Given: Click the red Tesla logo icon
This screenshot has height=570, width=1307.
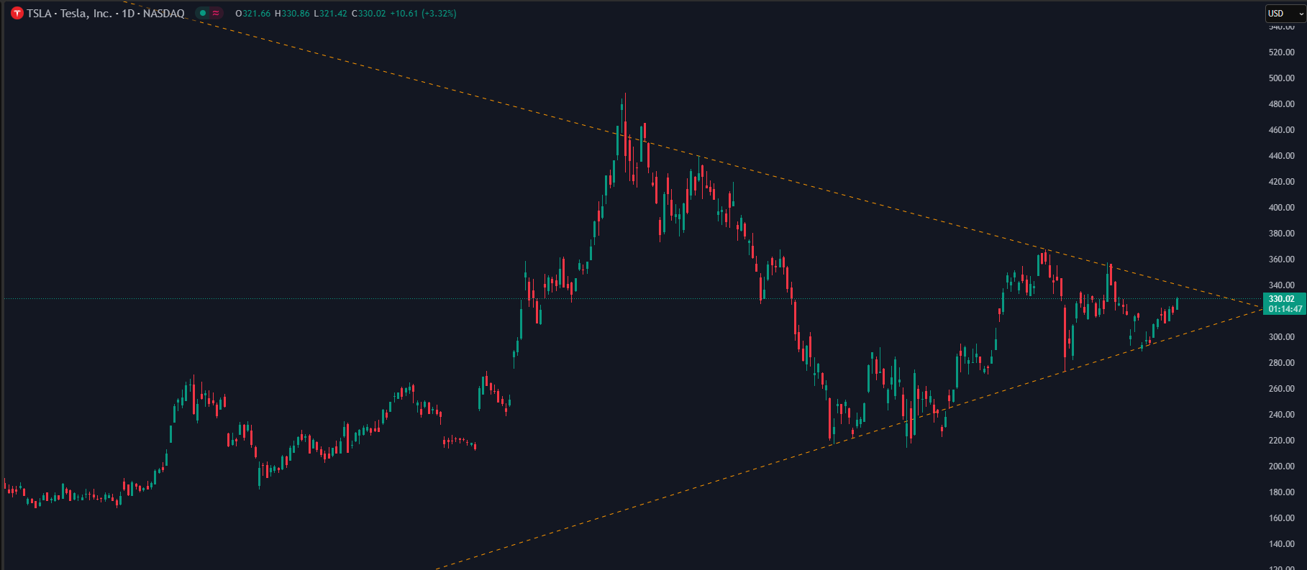Looking at the screenshot, I should click(17, 14).
